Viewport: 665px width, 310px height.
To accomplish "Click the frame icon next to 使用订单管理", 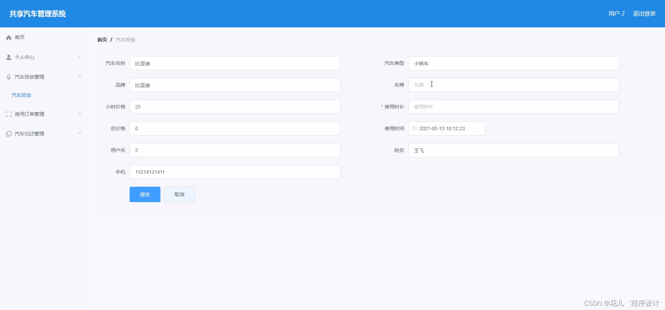I will click(x=9, y=114).
